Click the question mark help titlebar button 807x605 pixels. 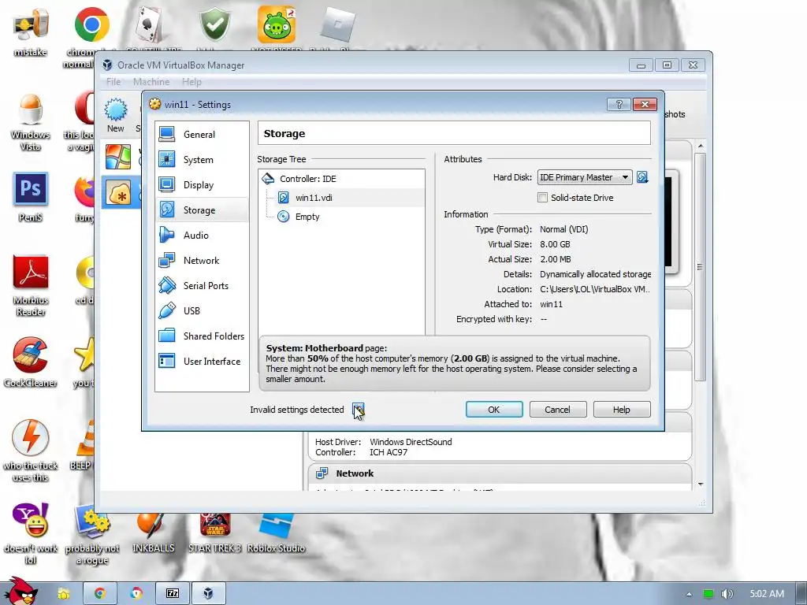tap(619, 105)
